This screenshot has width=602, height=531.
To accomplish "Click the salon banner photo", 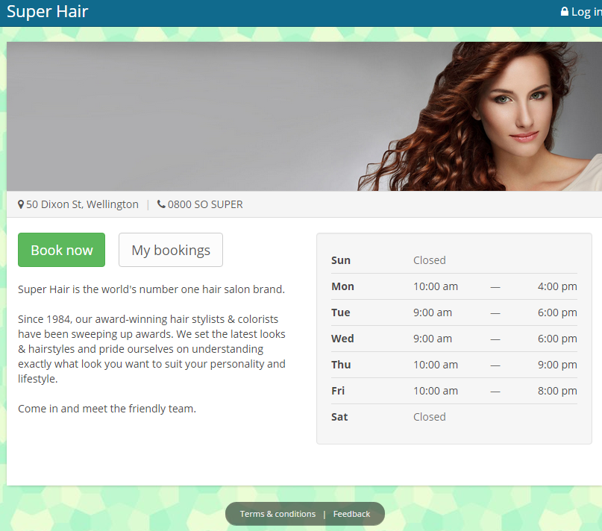I will (304, 116).
